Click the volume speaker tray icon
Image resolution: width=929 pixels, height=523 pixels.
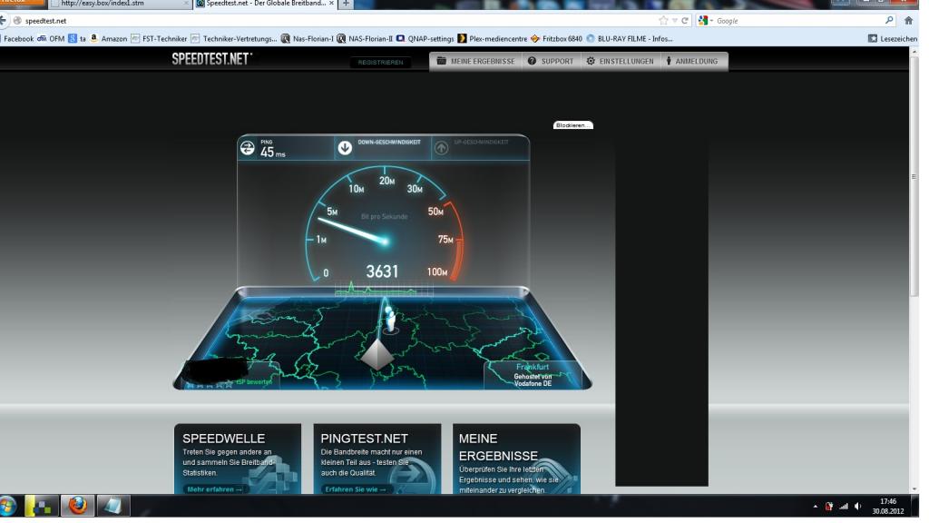[x=857, y=507]
